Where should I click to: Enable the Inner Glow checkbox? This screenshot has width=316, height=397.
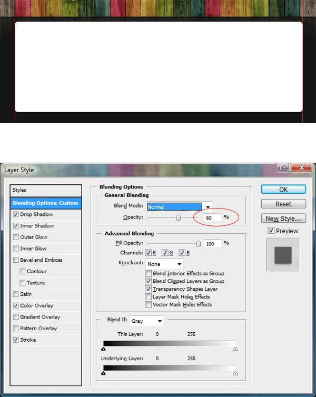pos(16,249)
